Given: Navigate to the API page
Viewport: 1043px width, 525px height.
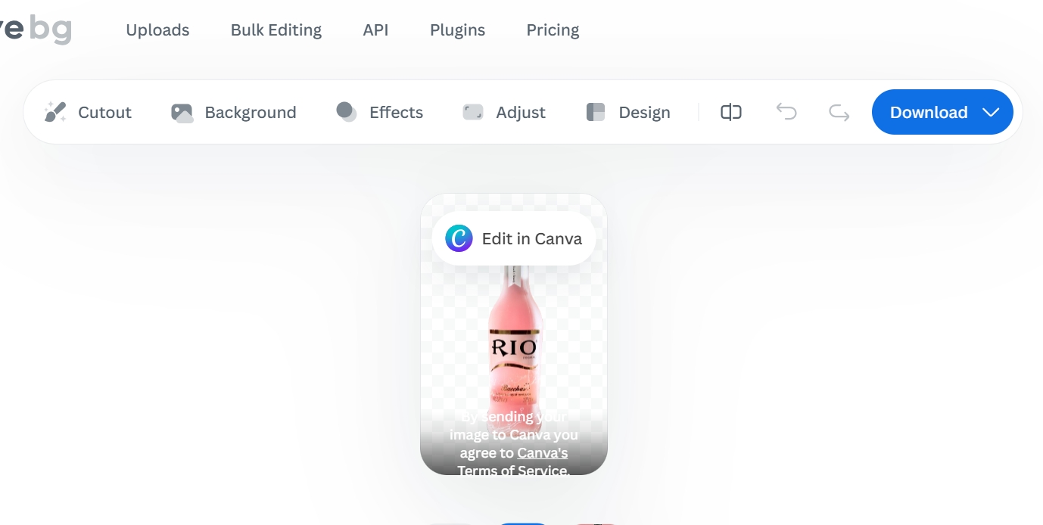Looking at the screenshot, I should [x=375, y=30].
